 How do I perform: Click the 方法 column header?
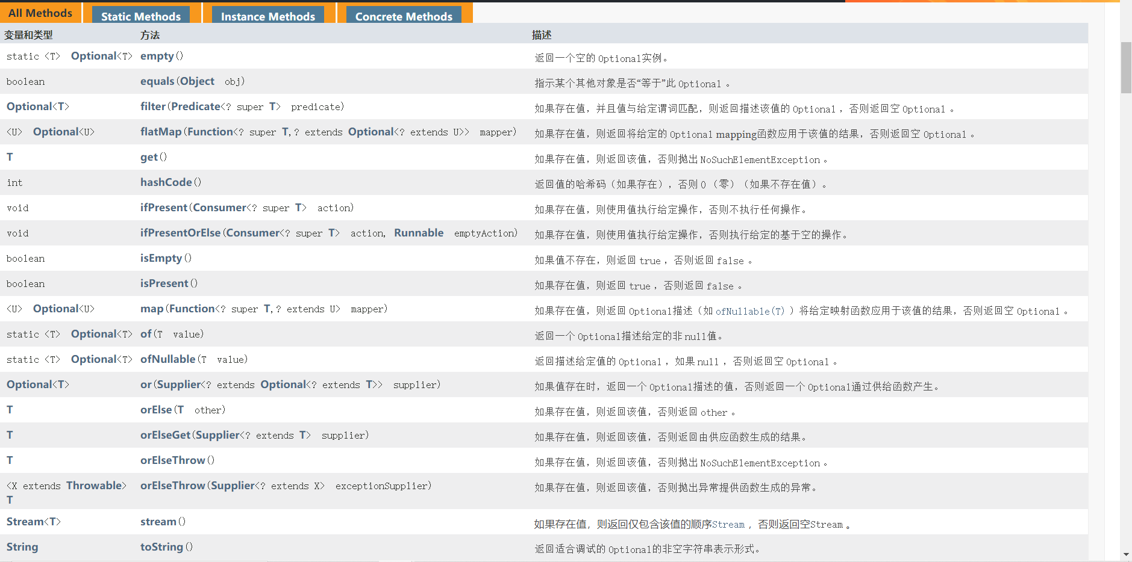(x=150, y=35)
